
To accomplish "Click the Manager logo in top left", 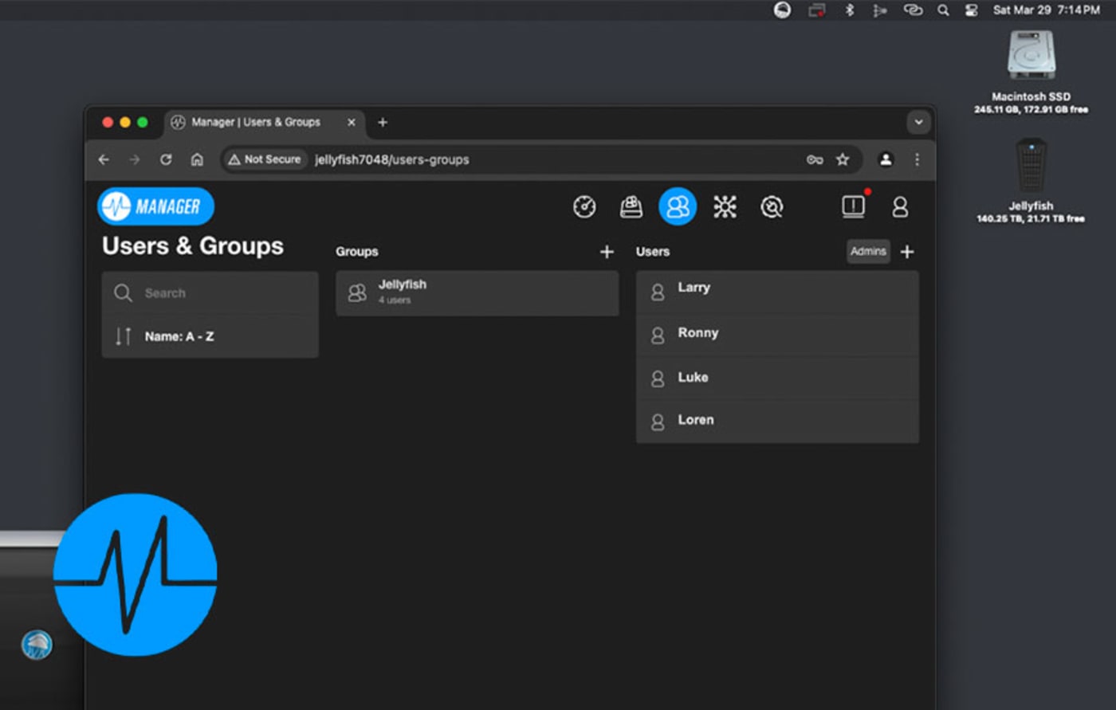I will pos(155,206).
